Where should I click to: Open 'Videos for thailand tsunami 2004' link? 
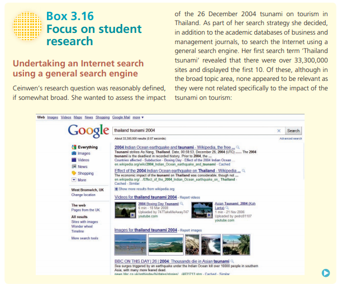point(146,197)
